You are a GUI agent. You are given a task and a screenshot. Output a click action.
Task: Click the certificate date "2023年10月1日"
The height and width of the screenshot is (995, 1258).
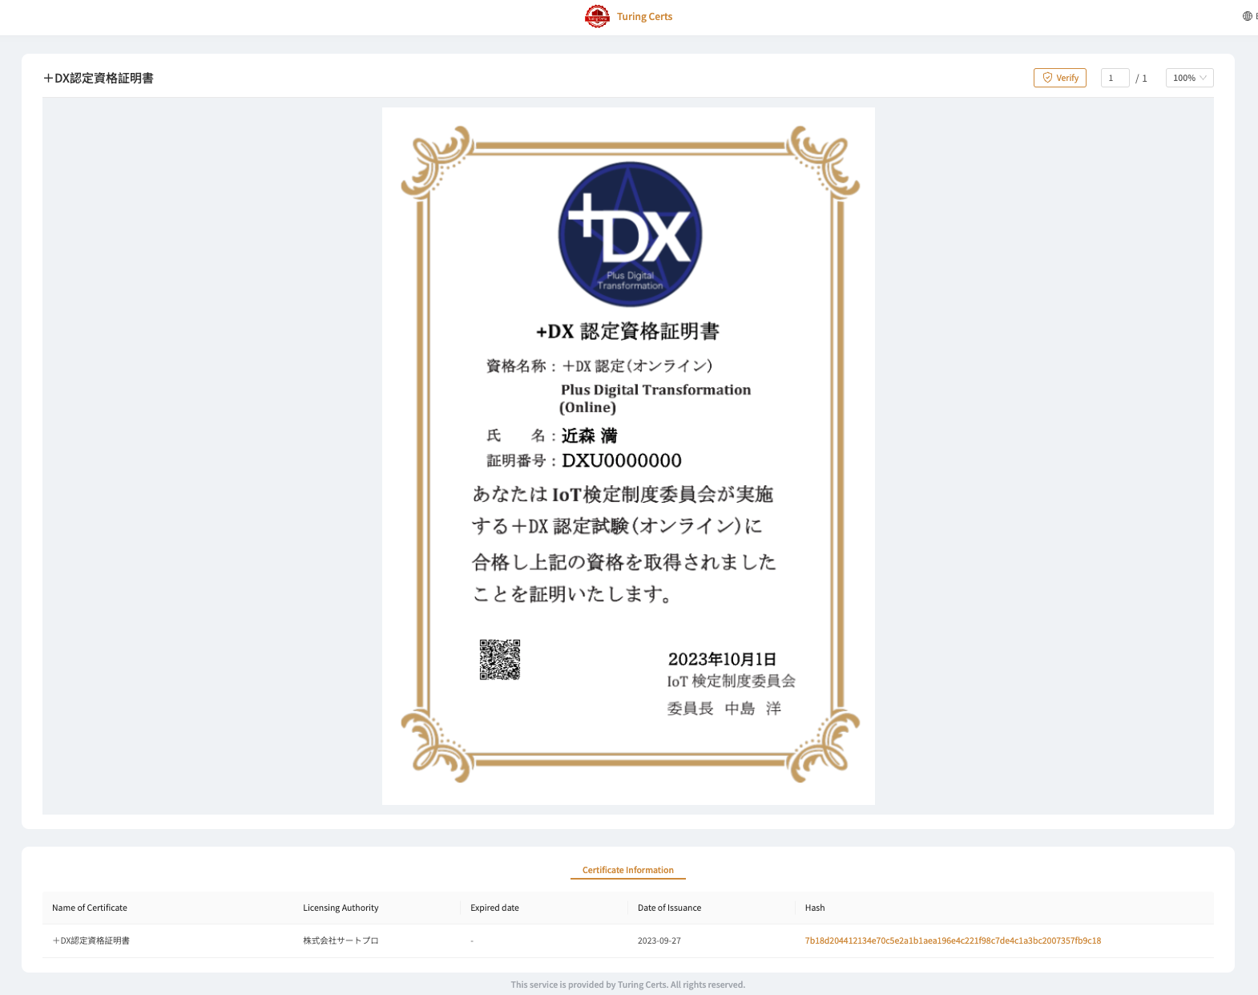[x=722, y=659]
